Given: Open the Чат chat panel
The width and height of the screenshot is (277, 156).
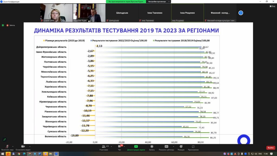Looking at the screenshot, I should tap(120, 147).
